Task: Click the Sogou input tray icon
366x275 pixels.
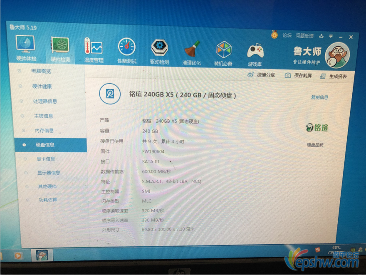Action: click(318, 250)
